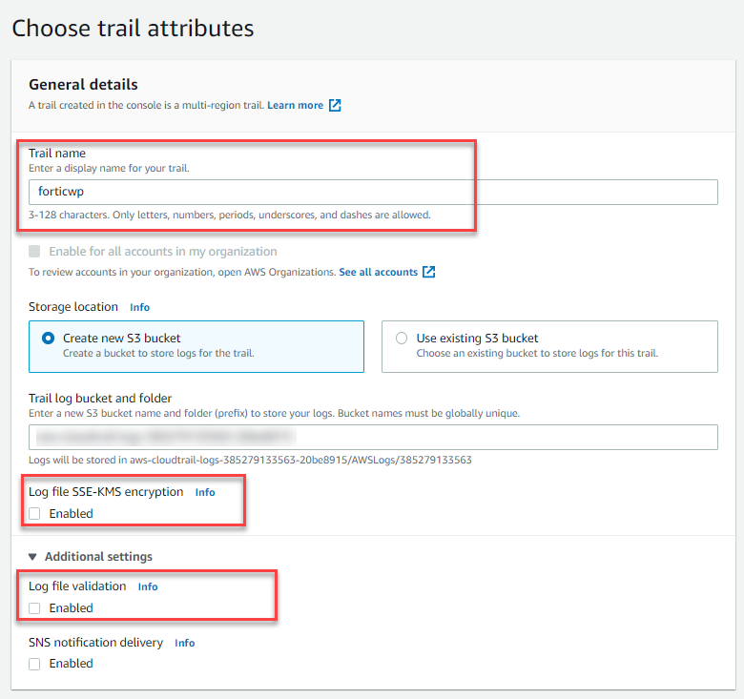Screen dimensions: 744x699
Task: Click external link icon beside Learn more
Action: [x=335, y=105]
